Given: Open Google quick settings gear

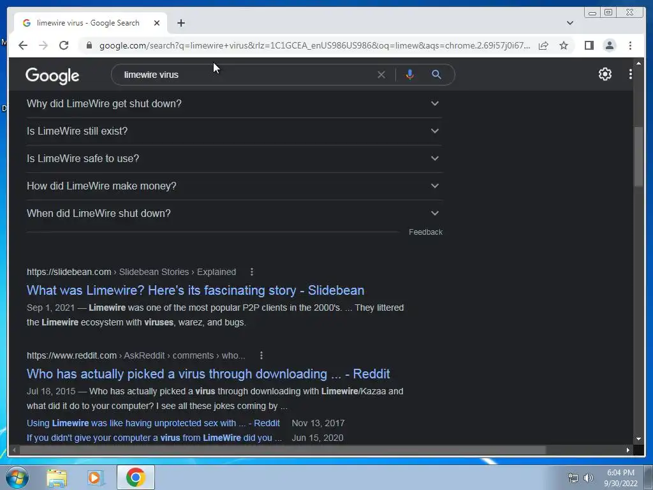Looking at the screenshot, I should pyautogui.click(x=605, y=74).
